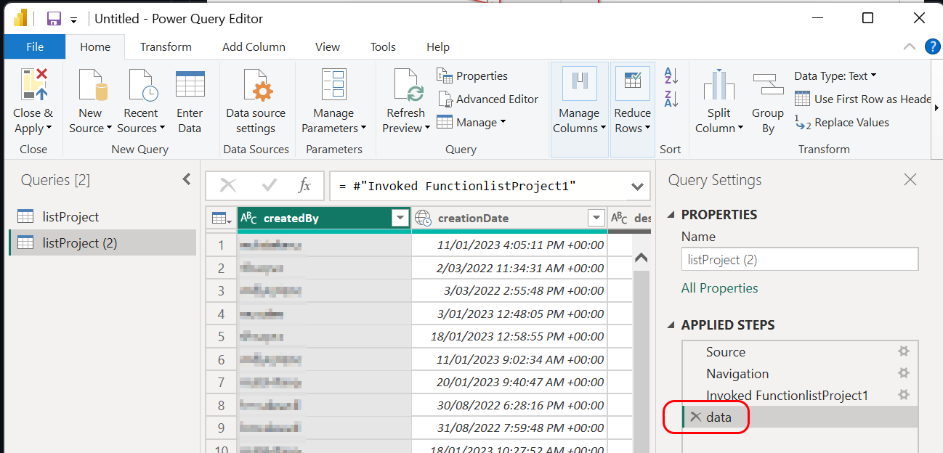The image size is (943, 453).
Task: Click the Refresh Preview icon
Action: tap(408, 84)
